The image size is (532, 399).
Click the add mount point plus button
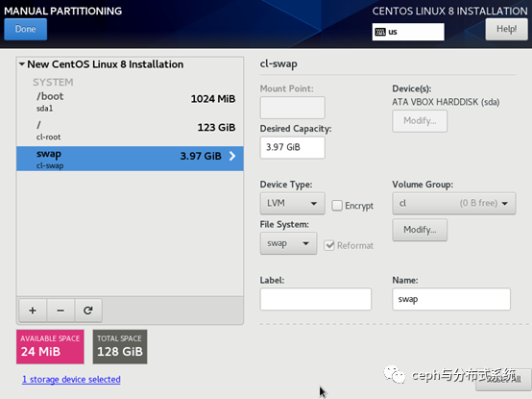[x=33, y=311]
